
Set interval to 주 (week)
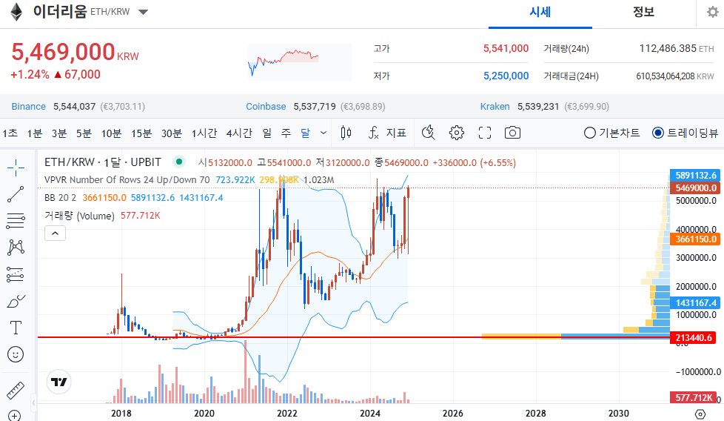286,133
